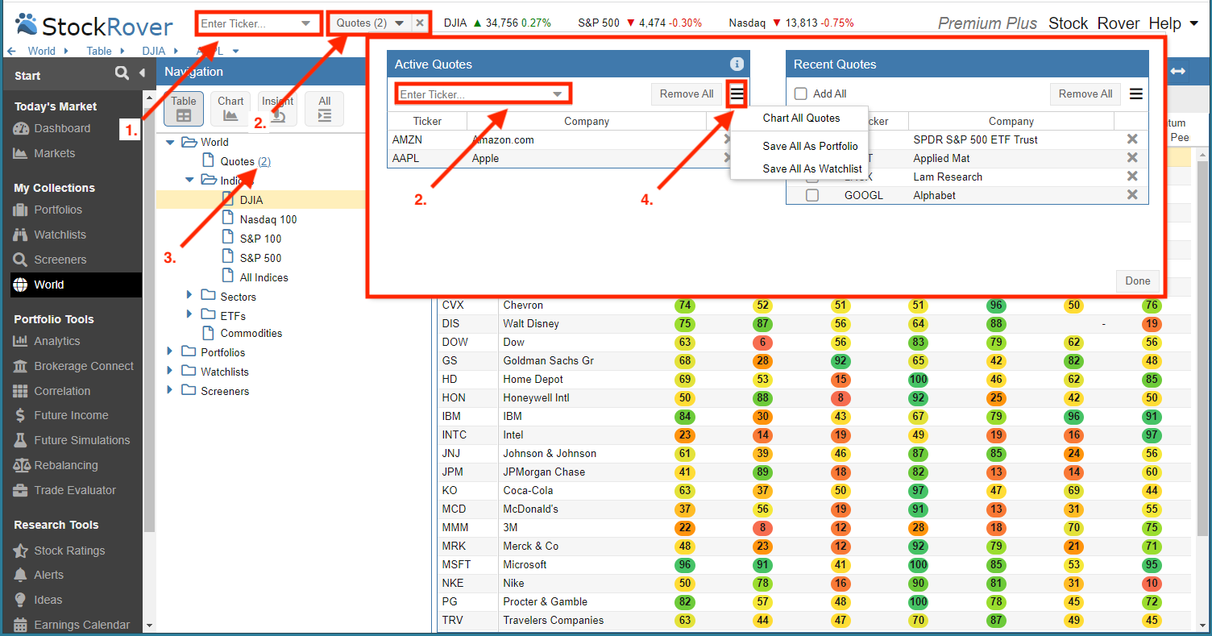Collapse the World tree folder
The image size is (1212, 636).
[x=170, y=142]
